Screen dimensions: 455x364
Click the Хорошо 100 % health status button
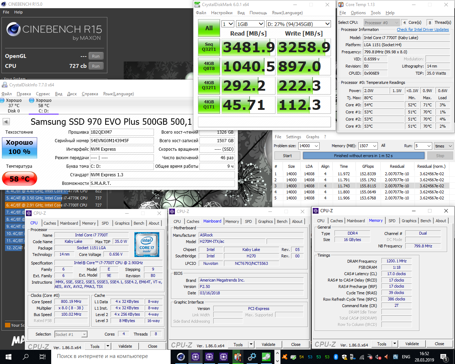tap(20, 147)
